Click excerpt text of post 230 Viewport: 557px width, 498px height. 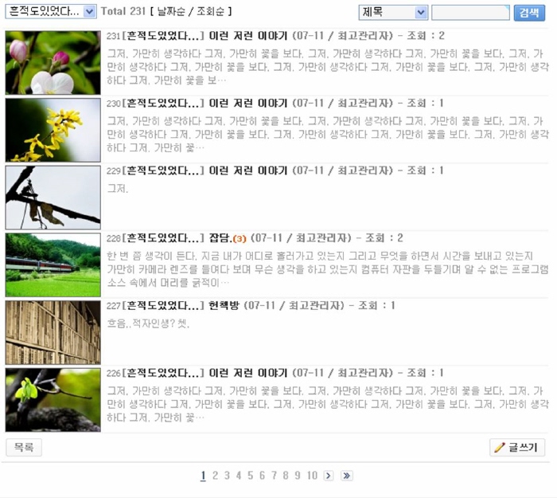[x=328, y=135]
